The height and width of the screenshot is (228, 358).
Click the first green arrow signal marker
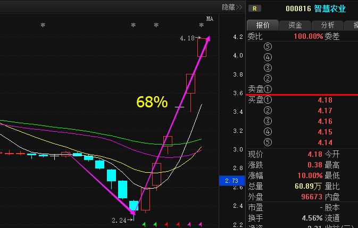pos(144,225)
